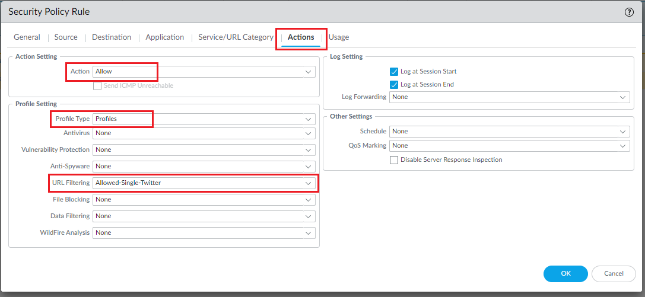The height and width of the screenshot is (297, 645).
Task: Cancel the Security Policy Rule dialog
Action: click(614, 273)
